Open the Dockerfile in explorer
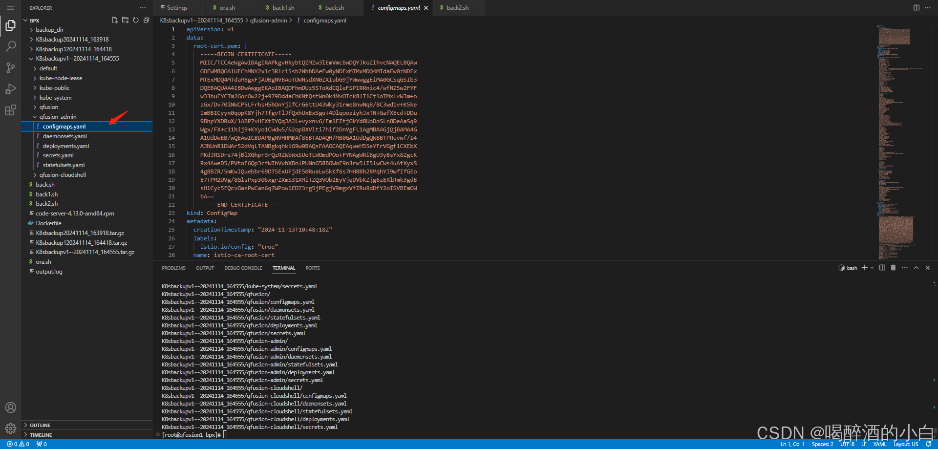 (x=48, y=223)
